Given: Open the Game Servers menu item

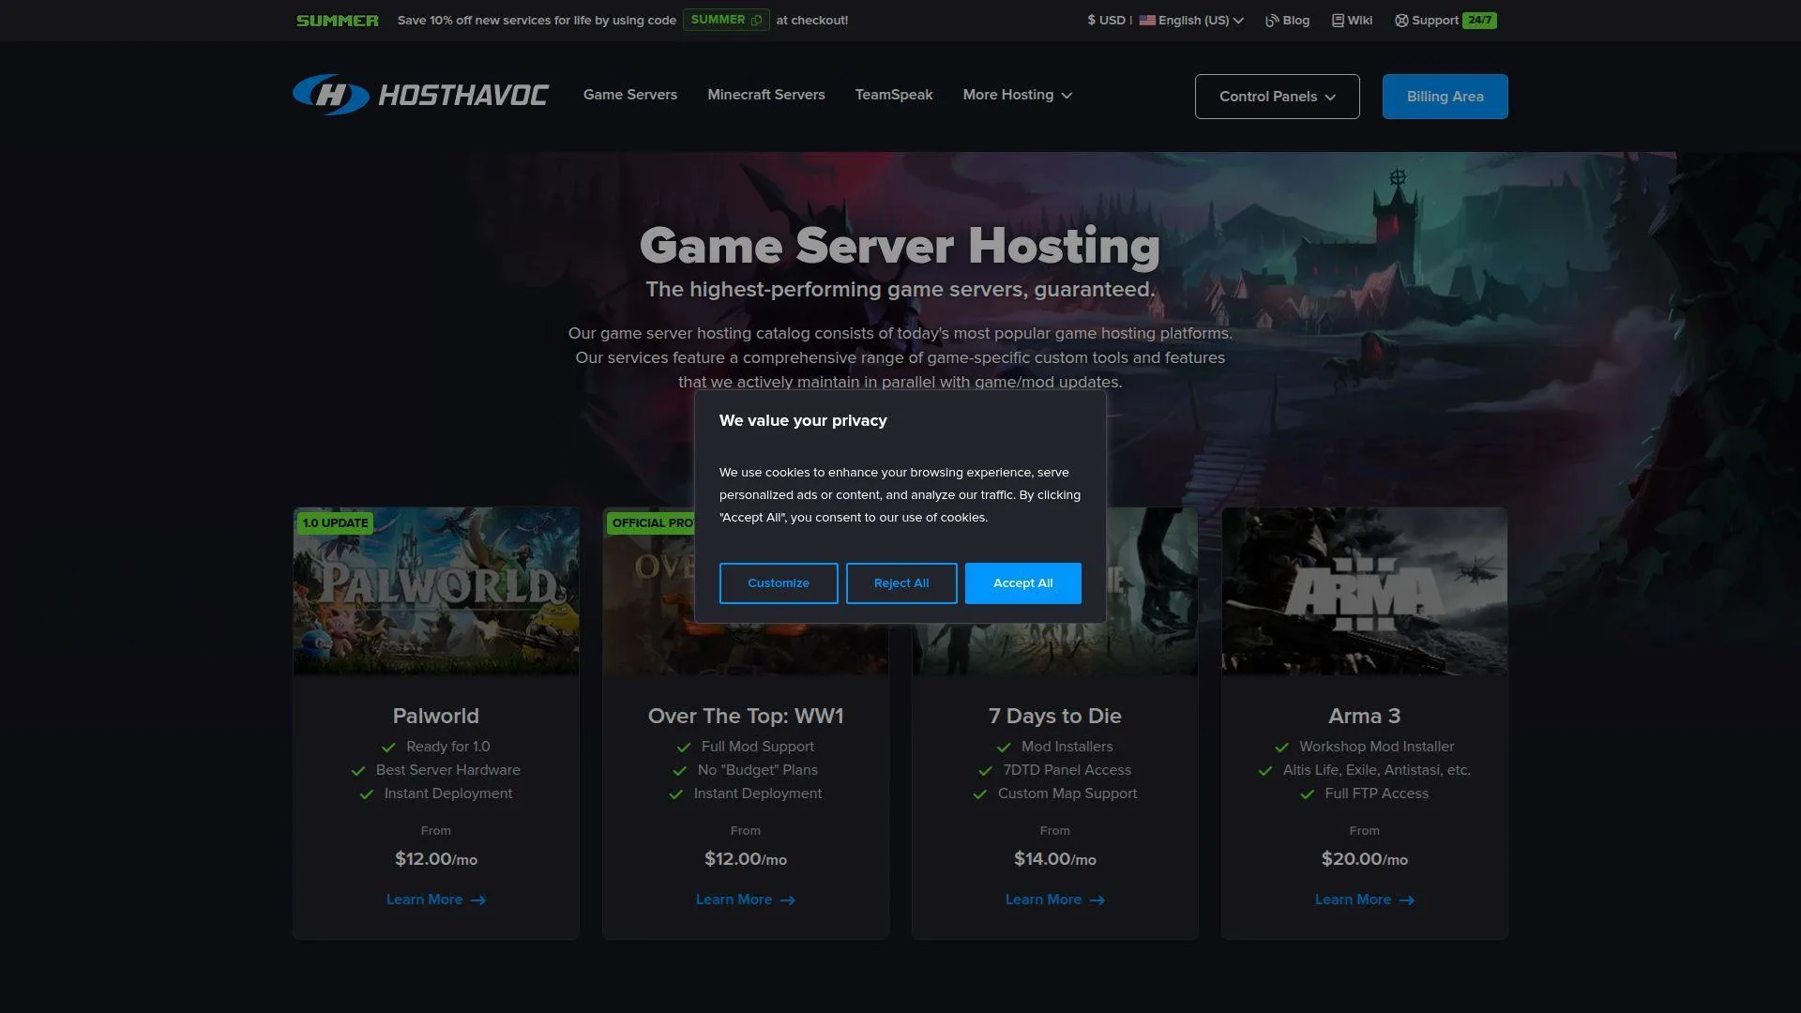Looking at the screenshot, I should [x=630, y=95].
